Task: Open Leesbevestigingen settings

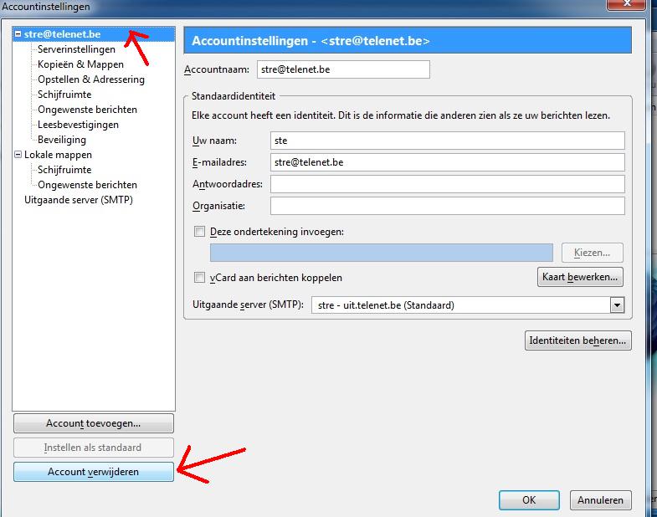Action: 78,125
